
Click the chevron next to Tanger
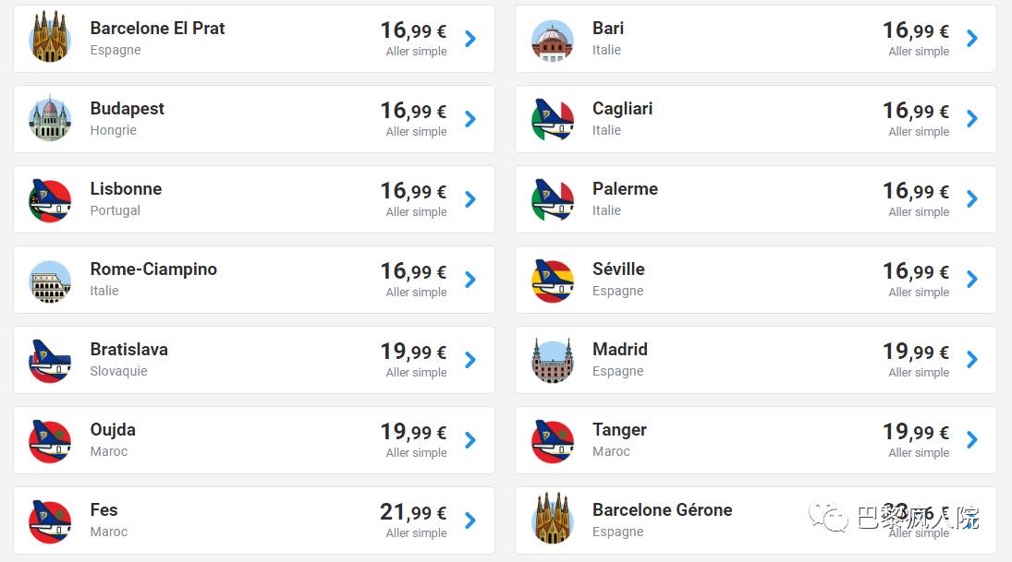click(972, 440)
